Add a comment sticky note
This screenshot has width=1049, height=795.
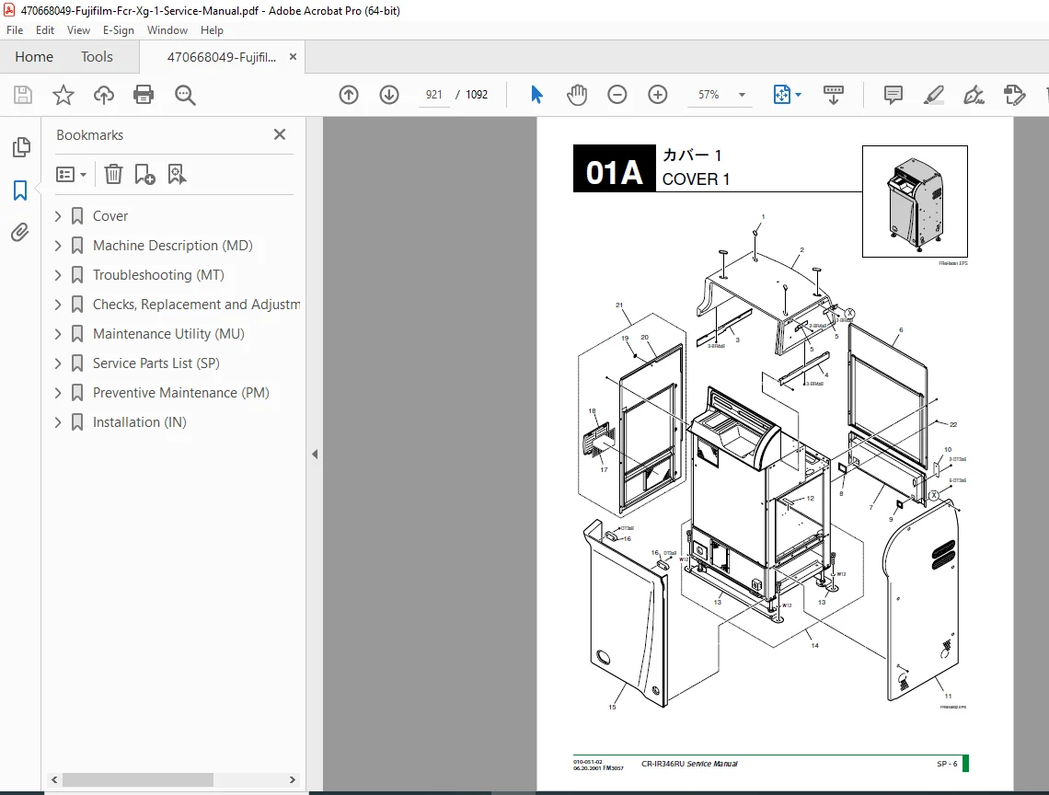(893, 95)
